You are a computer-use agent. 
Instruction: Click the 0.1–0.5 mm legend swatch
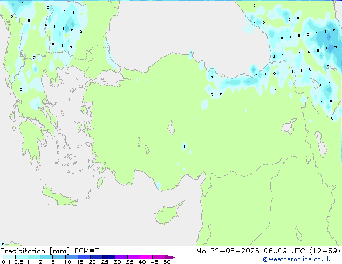coord(9,257)
